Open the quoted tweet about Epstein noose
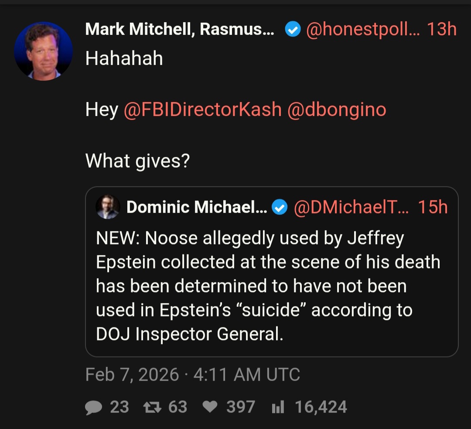The width and height of the screenshot is (471, 429). (271, 286)
